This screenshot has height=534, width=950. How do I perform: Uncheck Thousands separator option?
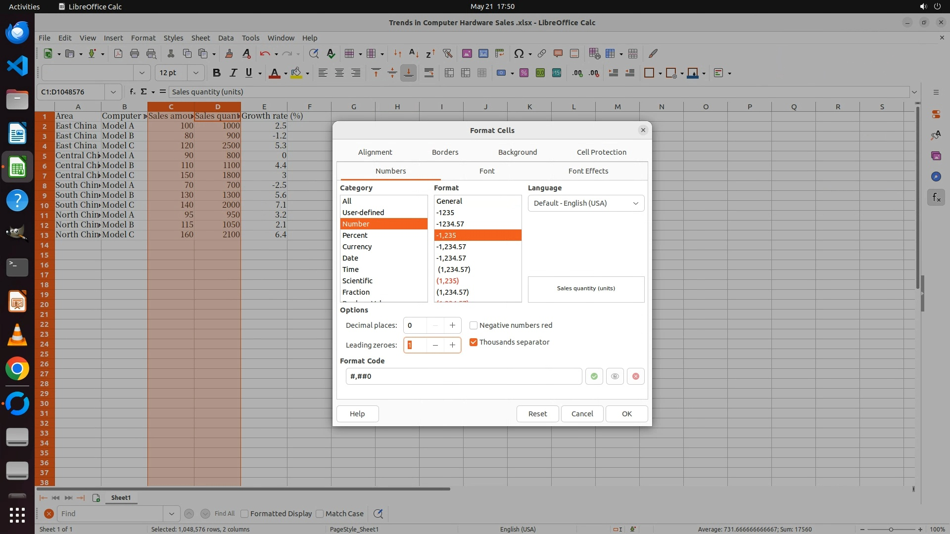coord(474,342)
